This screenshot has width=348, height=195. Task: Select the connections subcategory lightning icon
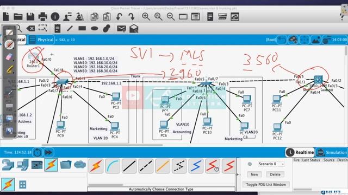point(8,184)
